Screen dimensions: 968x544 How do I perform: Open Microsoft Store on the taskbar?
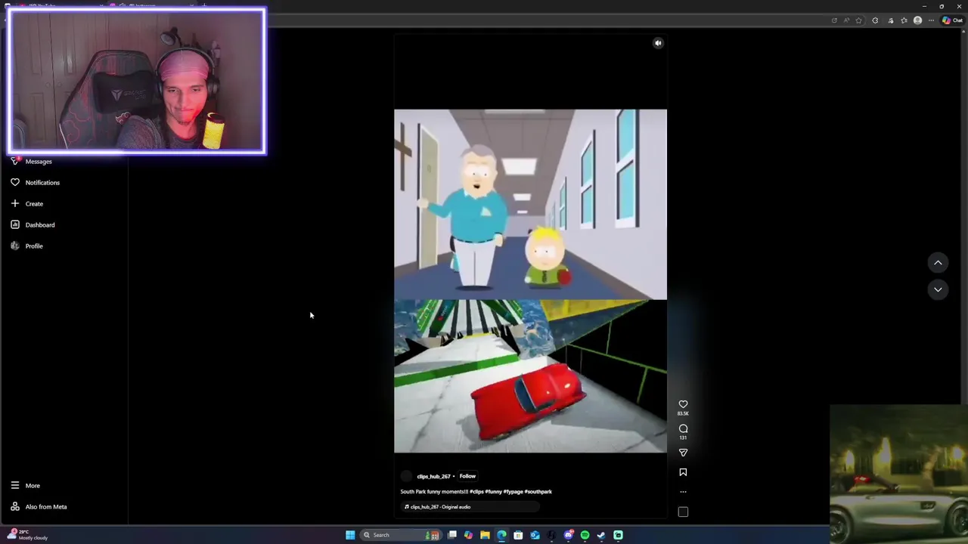[518, 535]
